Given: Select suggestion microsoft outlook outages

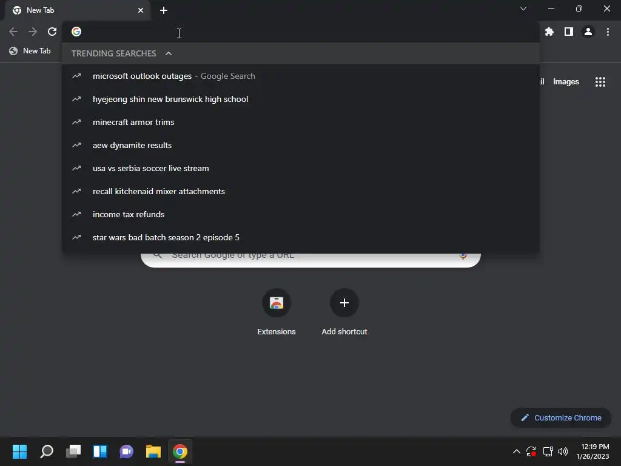Looking at the screenshot, I should (x=301, y=76).
